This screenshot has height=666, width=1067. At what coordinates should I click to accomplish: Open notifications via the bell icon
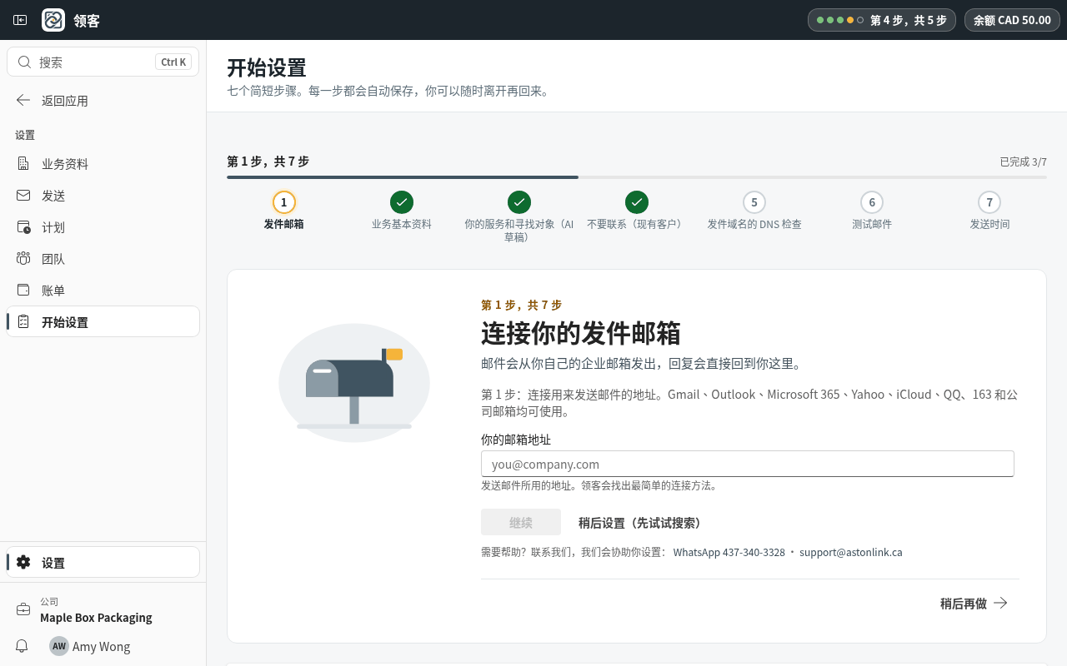click(x=23, y=646)
